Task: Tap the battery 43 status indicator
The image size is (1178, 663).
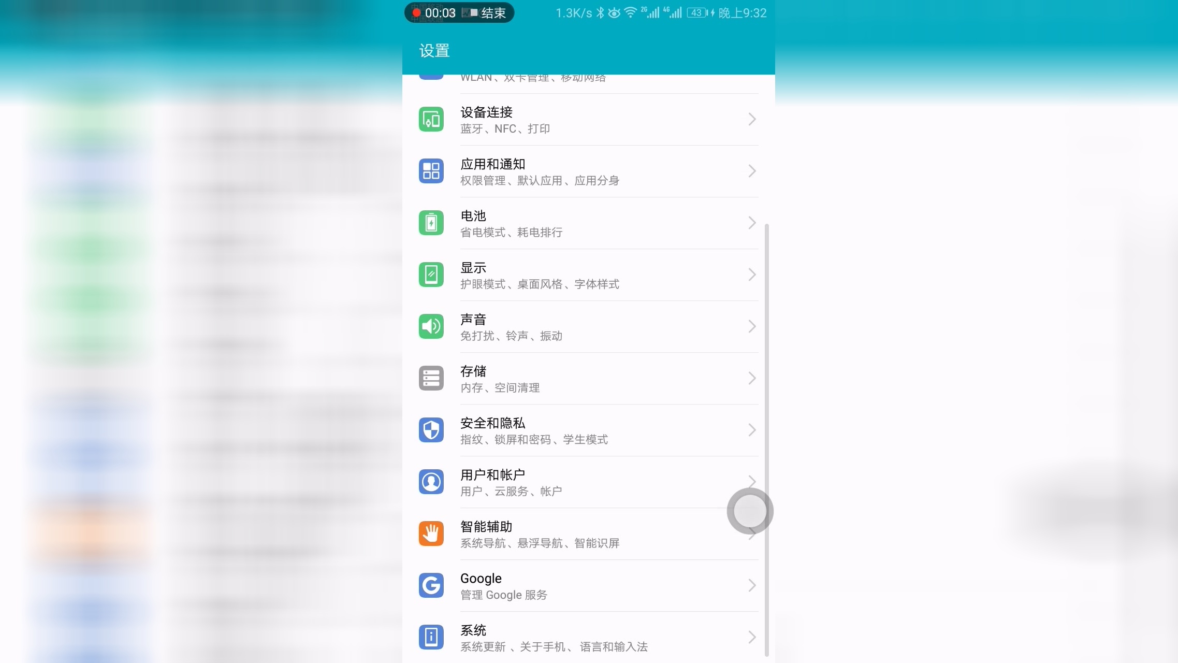Action: (697, 13)
